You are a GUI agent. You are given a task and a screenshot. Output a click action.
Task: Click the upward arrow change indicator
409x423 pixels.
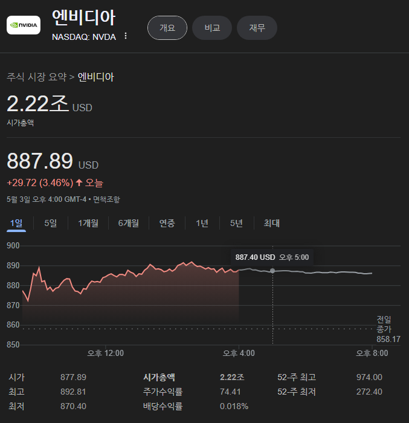(x=79, y=182)
